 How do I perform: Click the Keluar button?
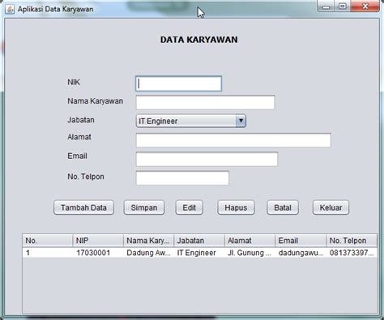click(331, 207)
